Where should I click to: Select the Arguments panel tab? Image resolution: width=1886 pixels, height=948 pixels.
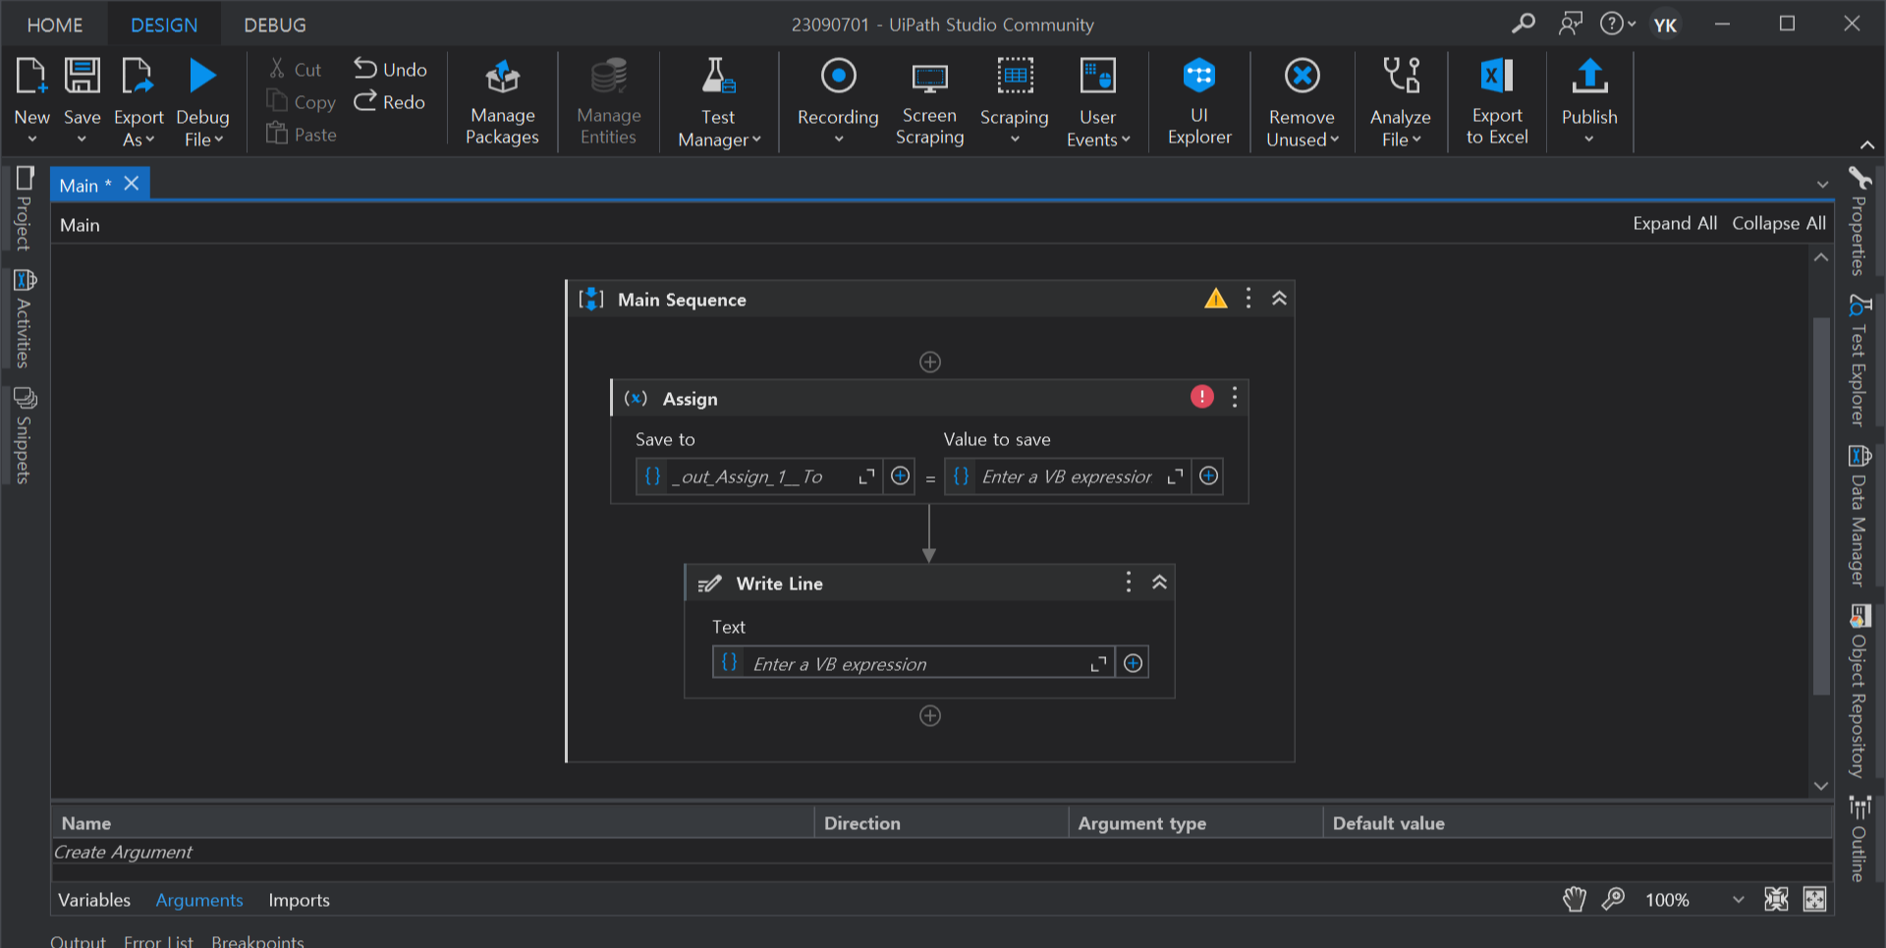(x=199, y=900)
